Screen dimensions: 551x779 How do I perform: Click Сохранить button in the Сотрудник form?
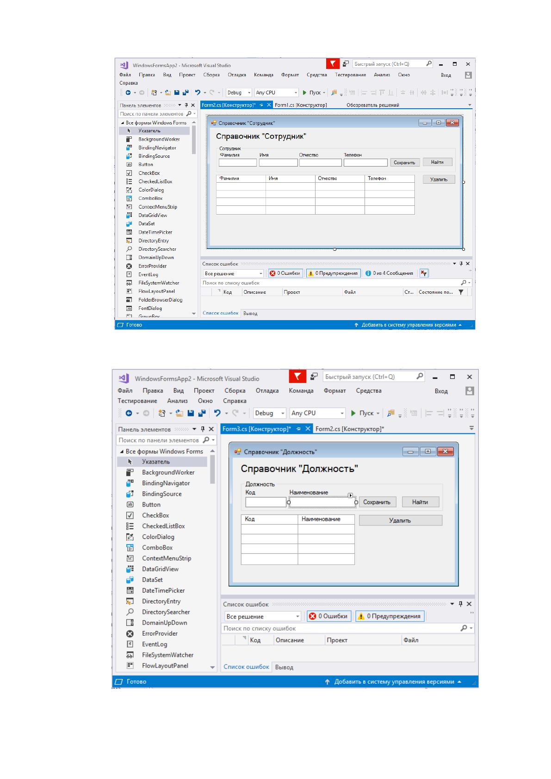tap(404, 162)
